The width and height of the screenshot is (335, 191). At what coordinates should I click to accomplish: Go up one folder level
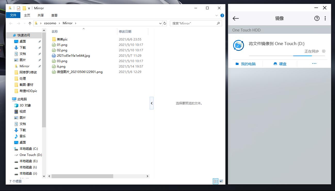point(30,23)
